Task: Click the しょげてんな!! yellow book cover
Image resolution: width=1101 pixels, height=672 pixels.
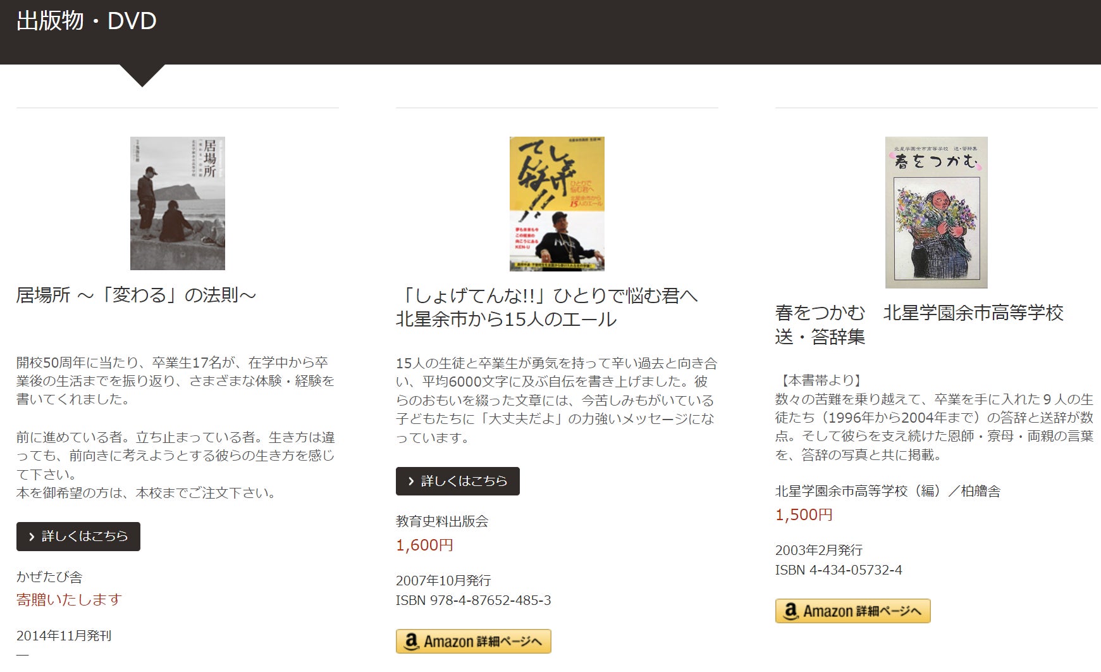Action: point(557,204)
